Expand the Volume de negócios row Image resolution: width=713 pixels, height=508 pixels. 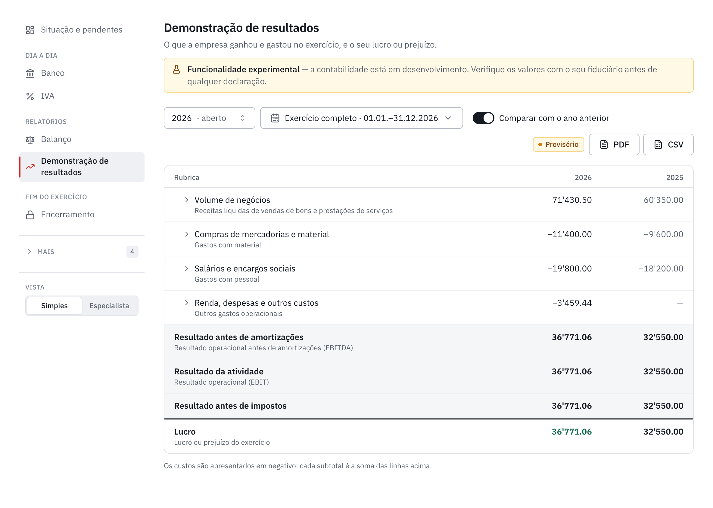coord(187,200)
